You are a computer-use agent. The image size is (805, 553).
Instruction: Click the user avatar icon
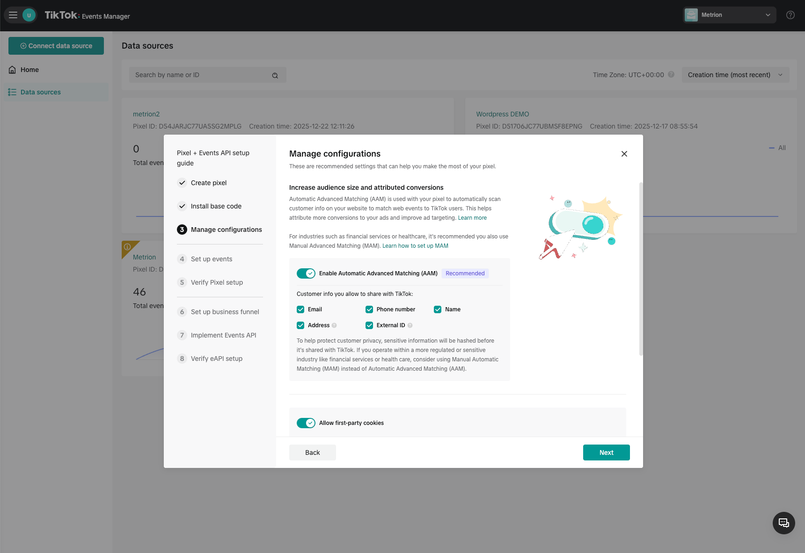coord(29,15)
